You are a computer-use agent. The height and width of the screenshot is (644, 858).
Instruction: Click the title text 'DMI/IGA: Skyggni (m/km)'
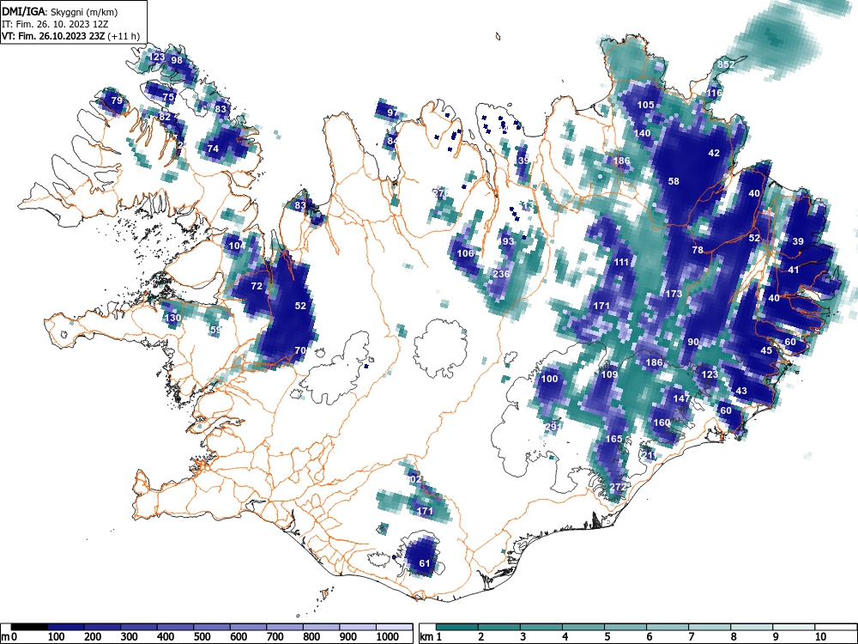coord(60,11)
